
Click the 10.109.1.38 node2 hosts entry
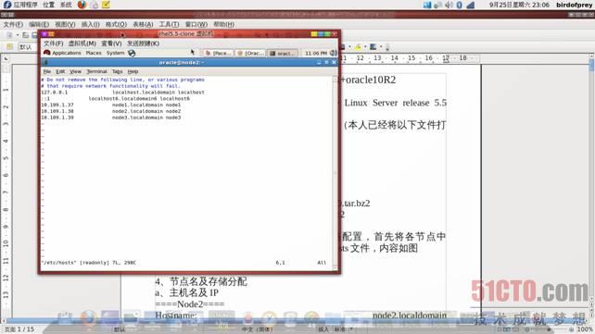pos(111,111)
